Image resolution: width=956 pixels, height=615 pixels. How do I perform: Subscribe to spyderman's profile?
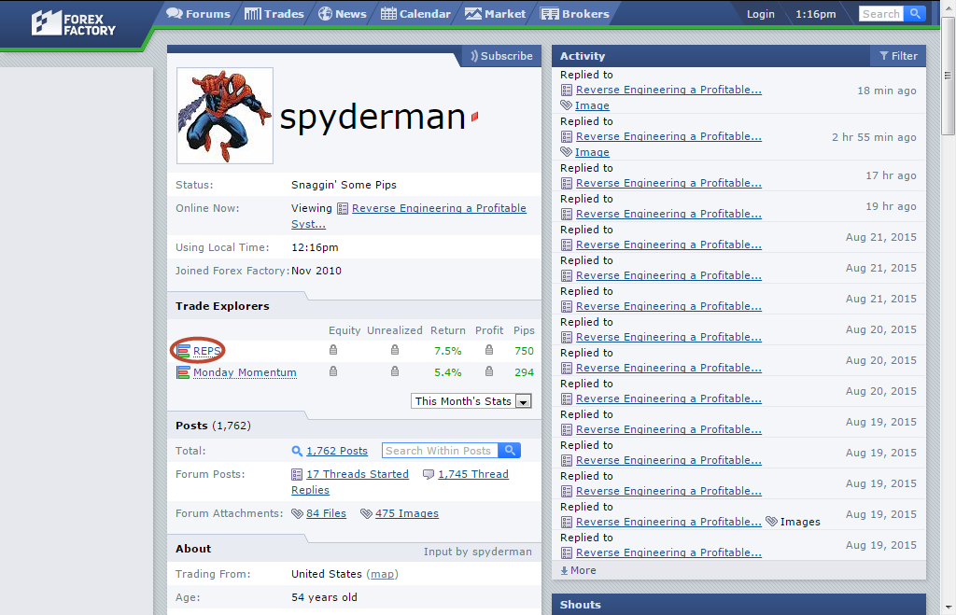point(501,56)
